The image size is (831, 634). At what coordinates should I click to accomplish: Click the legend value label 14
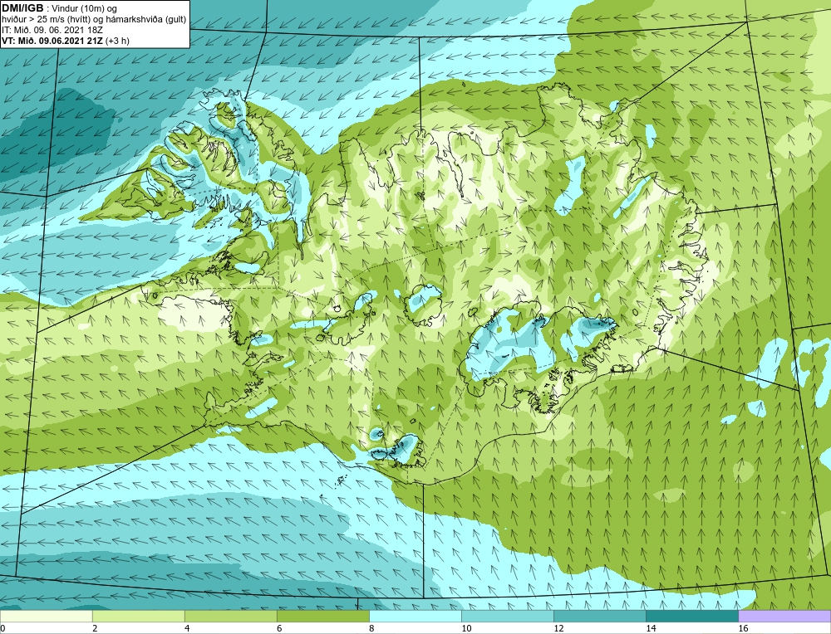(x=651, y=628)
